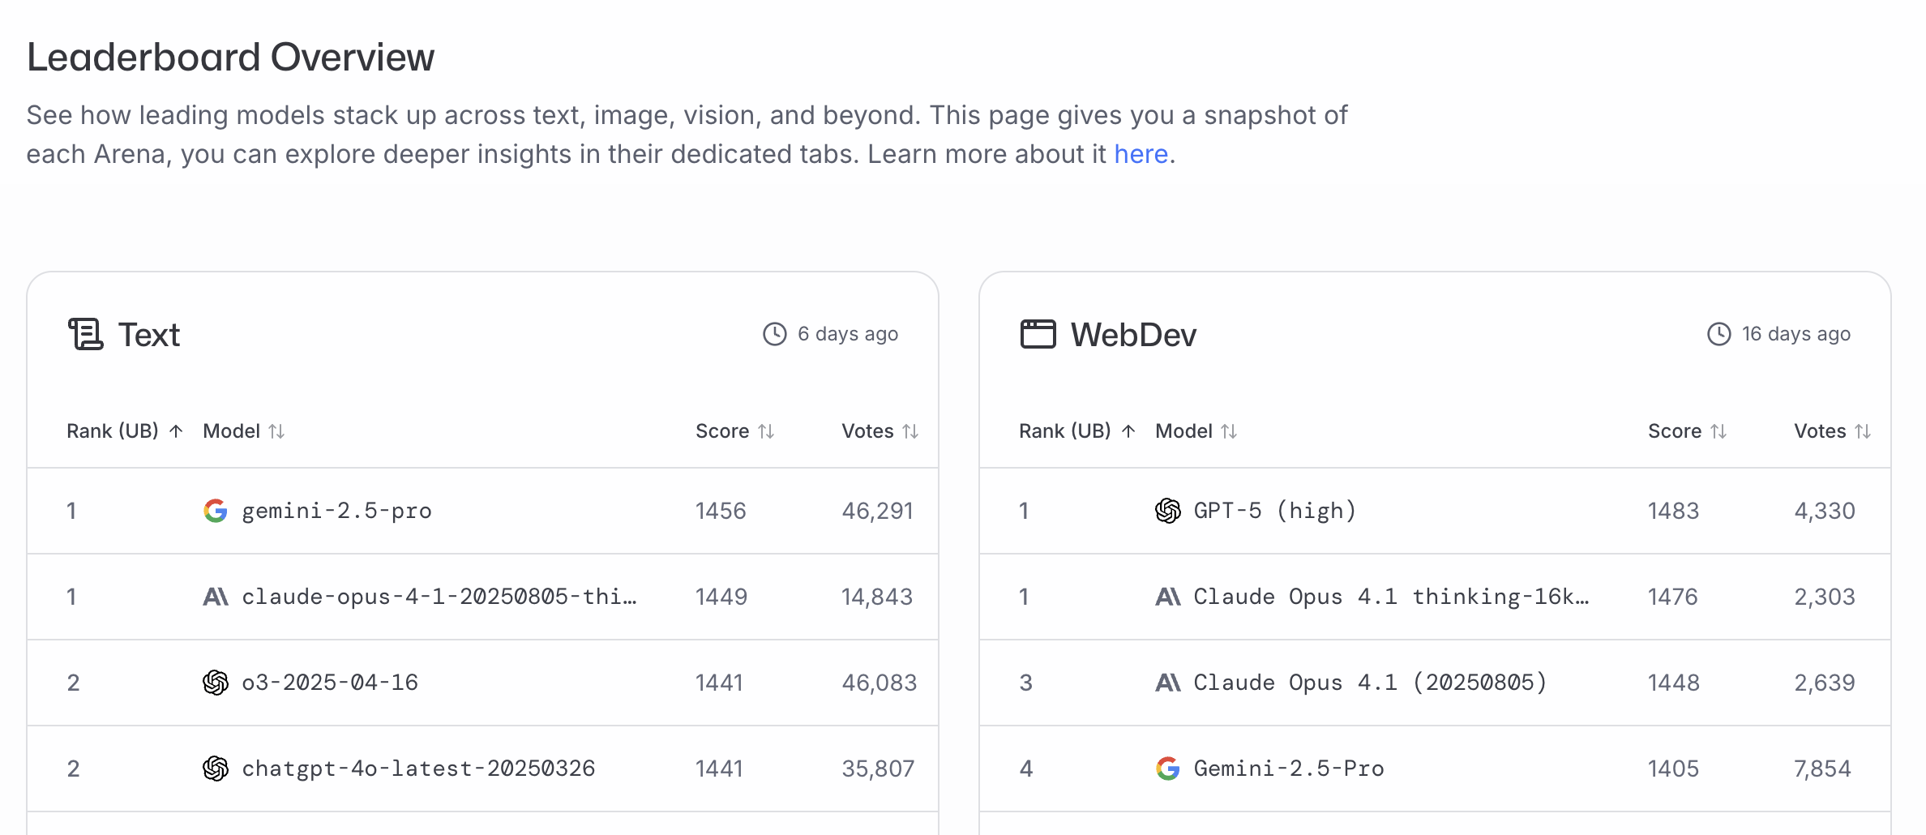Click the Text leaderboard scroll icon
1926x835 pixels.
(86, 334)
